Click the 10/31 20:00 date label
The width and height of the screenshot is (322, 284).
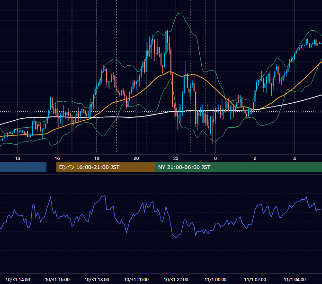[136, 279]
